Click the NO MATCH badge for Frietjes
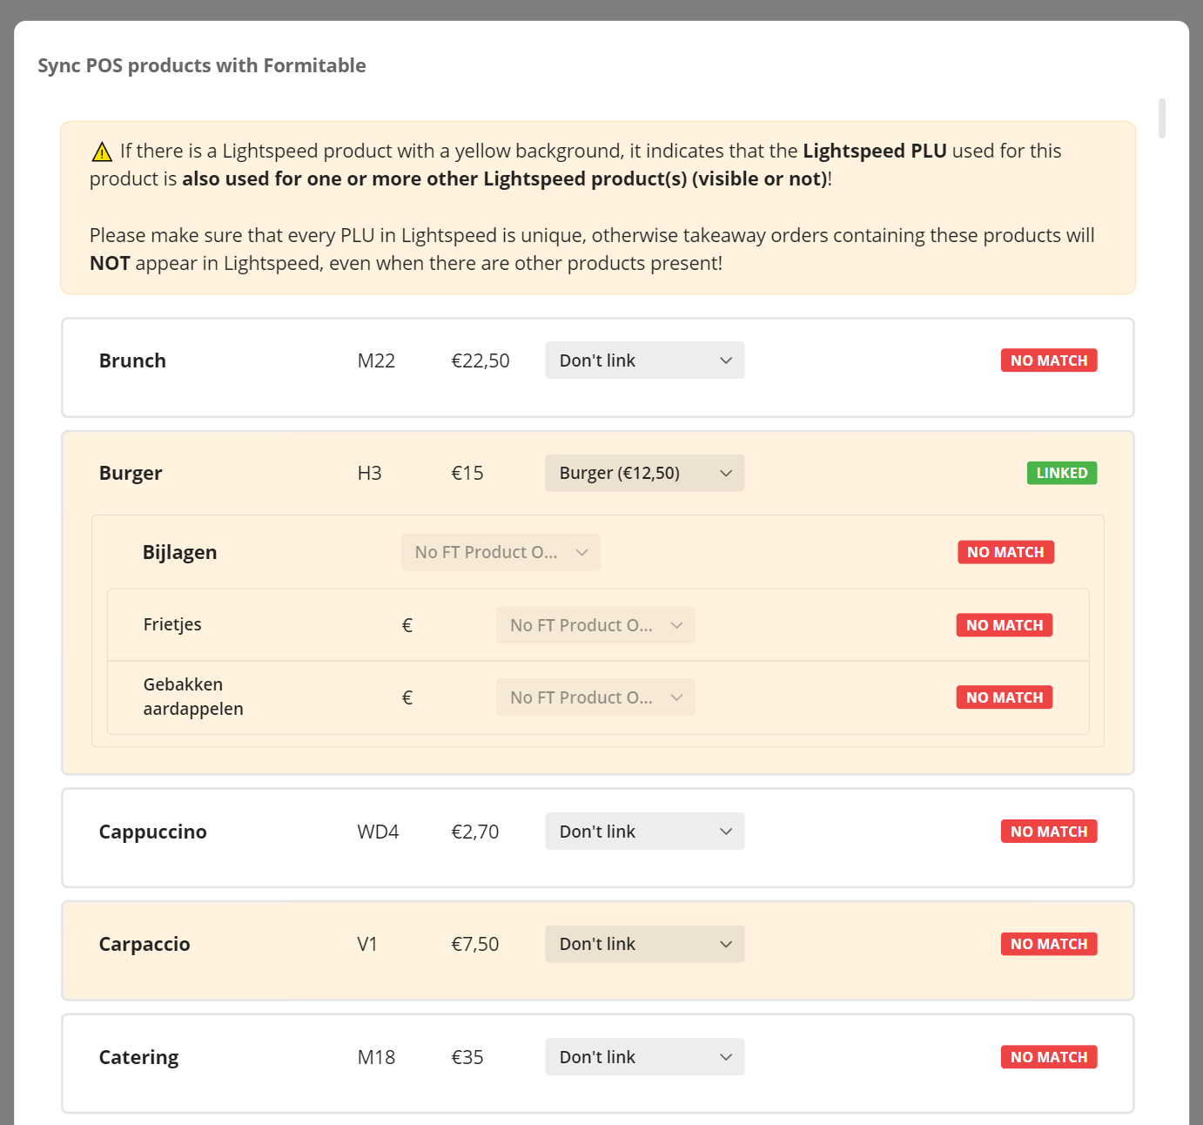Viewport: 1203px width, 1125px height. (1004, 625)
